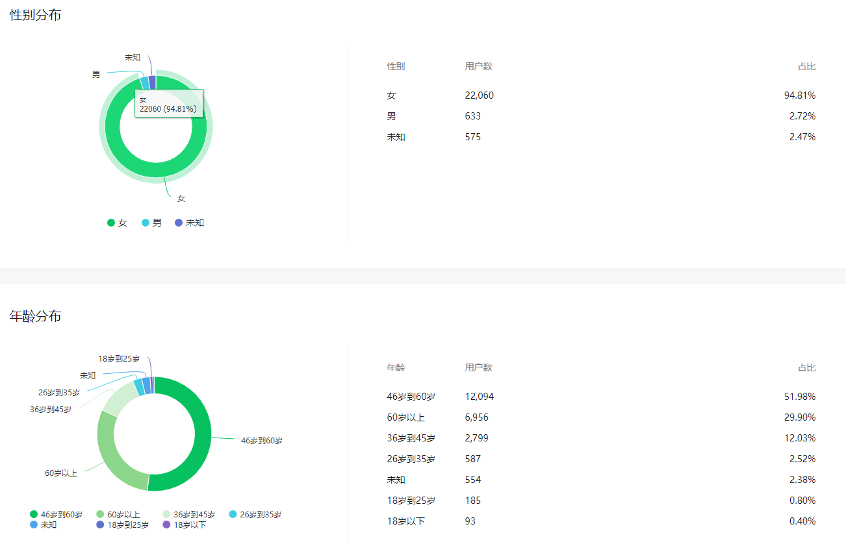Click the 587 user count cell
This screenshot has height=544, width=846.
pos(473,459)
